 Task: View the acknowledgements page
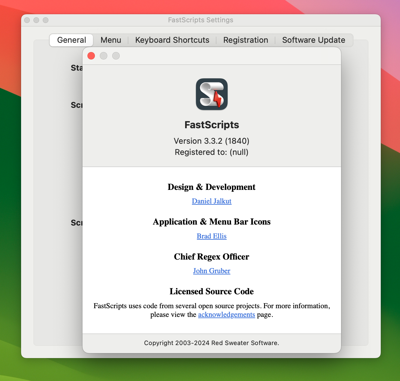(x=227, y=314)
